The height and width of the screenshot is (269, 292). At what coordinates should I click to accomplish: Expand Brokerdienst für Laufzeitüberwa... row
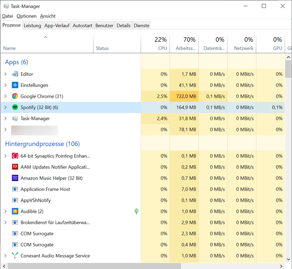[5, 222]
